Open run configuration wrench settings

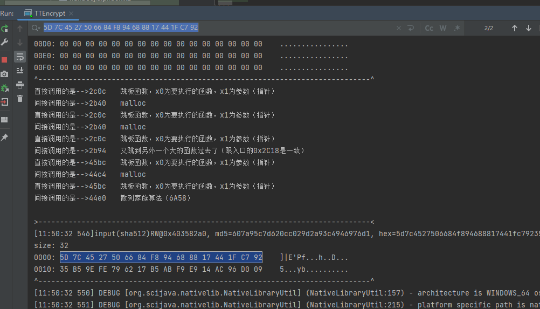(4, 42)
